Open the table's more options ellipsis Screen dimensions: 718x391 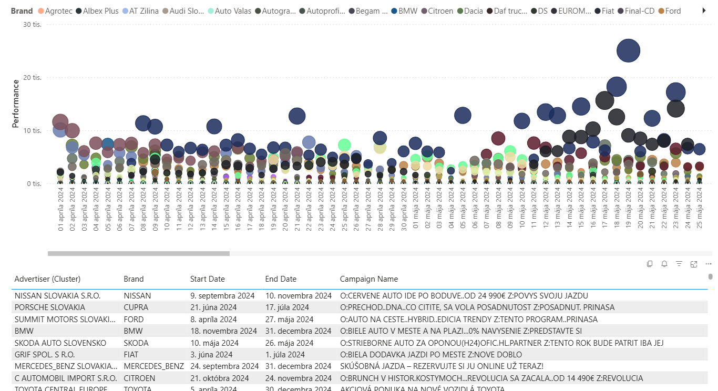707,264
